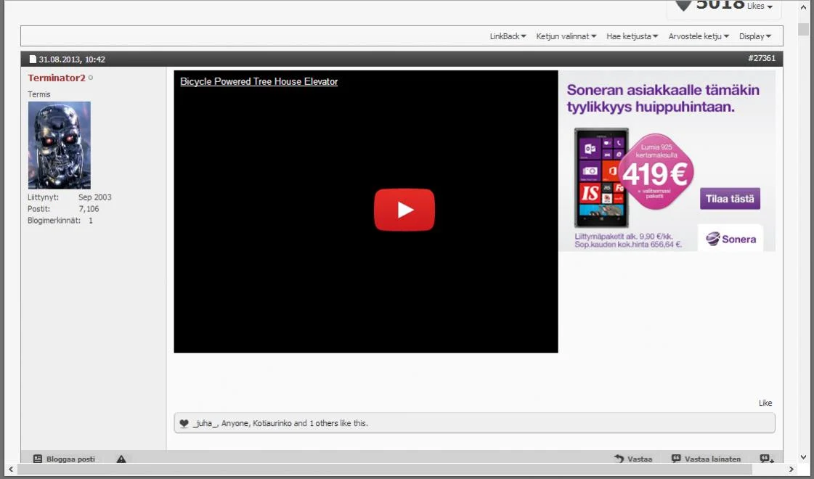Click the Bloggaa posti button

click(x=64, y=459)
